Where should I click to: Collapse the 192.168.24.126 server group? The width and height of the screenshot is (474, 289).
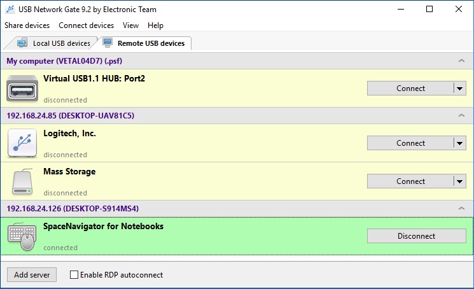click(461, 209)
